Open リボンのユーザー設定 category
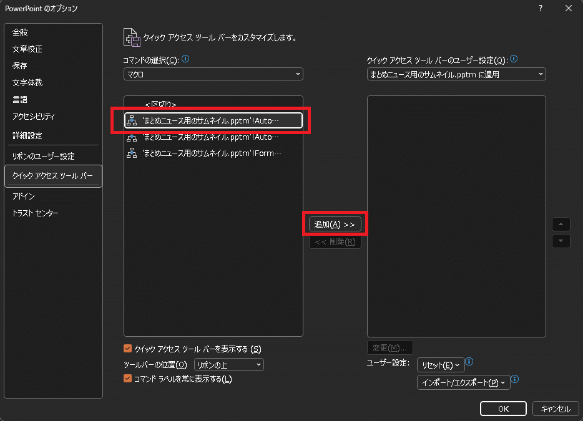583x421 pixels. 53,157
